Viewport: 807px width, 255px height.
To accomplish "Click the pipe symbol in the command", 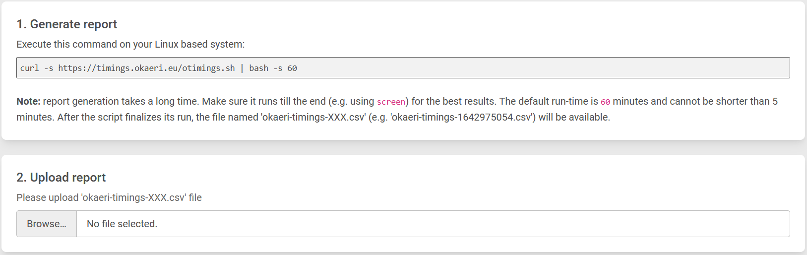I will click(x=242, y=68).
